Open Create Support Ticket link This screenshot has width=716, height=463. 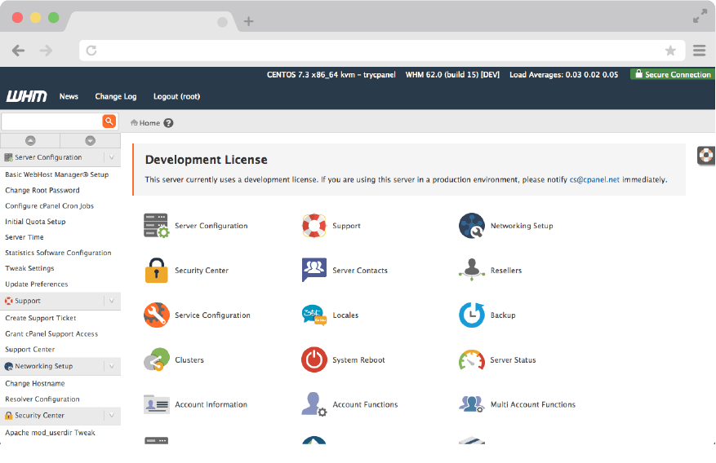(x=41, y=318)
